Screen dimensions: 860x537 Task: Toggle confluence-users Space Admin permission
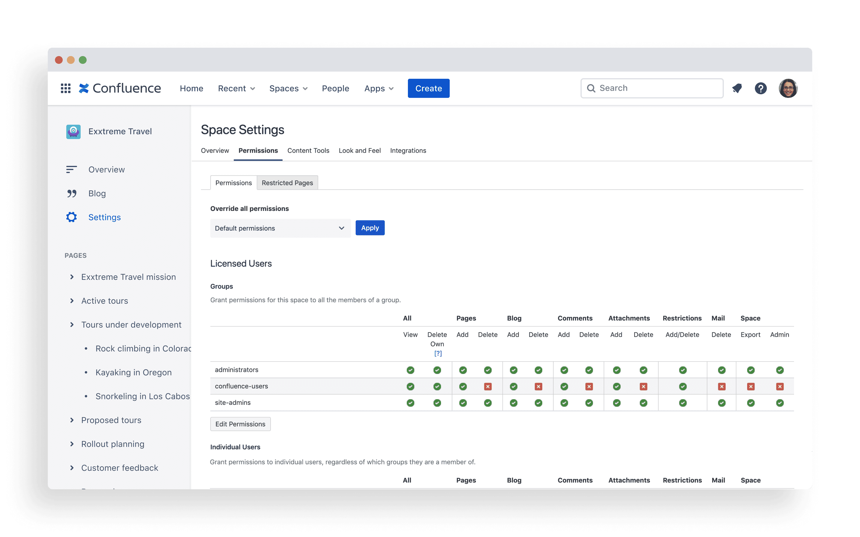(x=779, y=386)
